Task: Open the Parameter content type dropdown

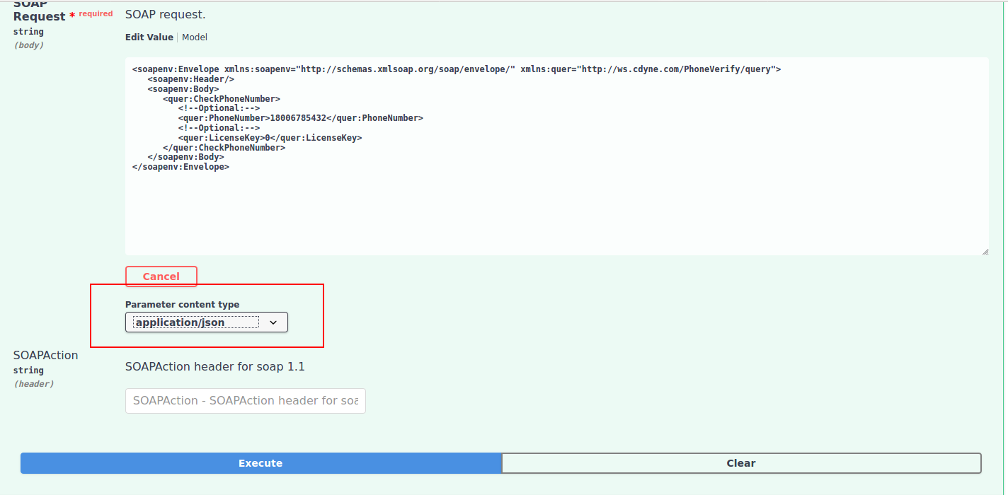Action: coord(207,322)
